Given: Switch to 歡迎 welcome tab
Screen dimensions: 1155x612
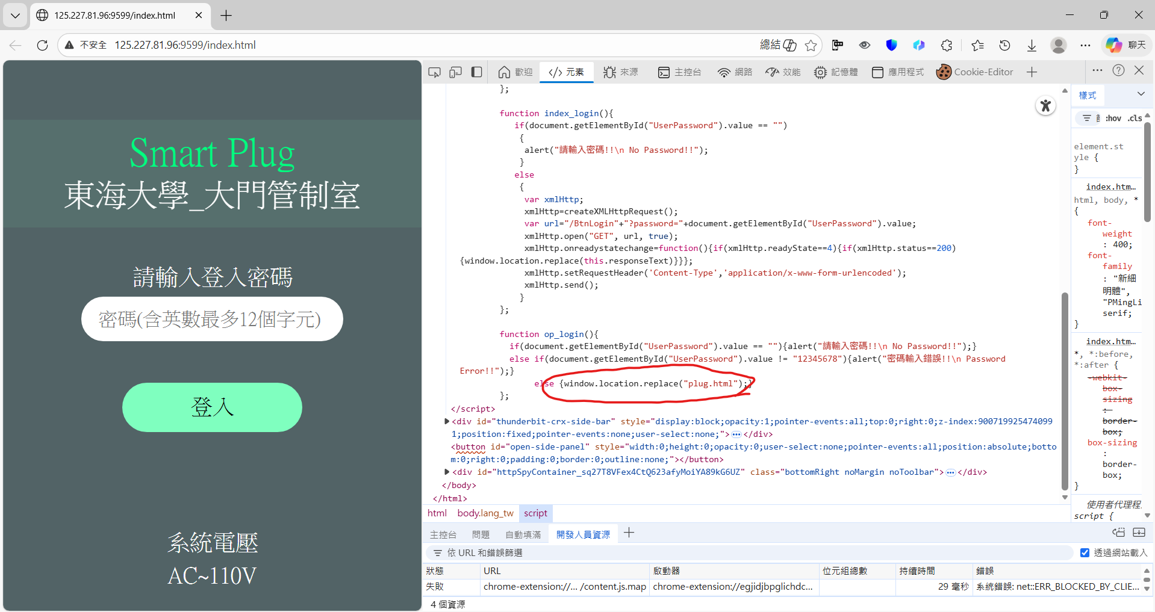Looking at the screenshot, I should [x=515, y=72].
